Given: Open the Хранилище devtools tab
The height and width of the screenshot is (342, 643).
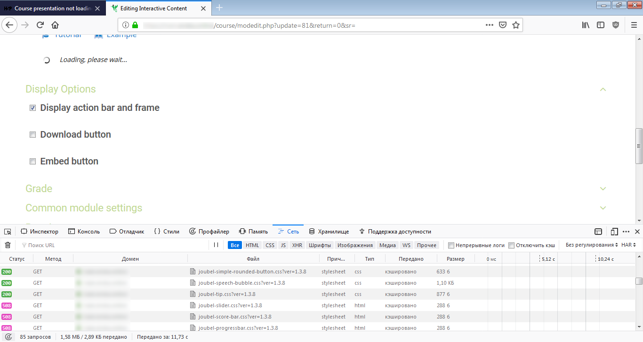Looking at the screenshot, I should click(329, 232).
